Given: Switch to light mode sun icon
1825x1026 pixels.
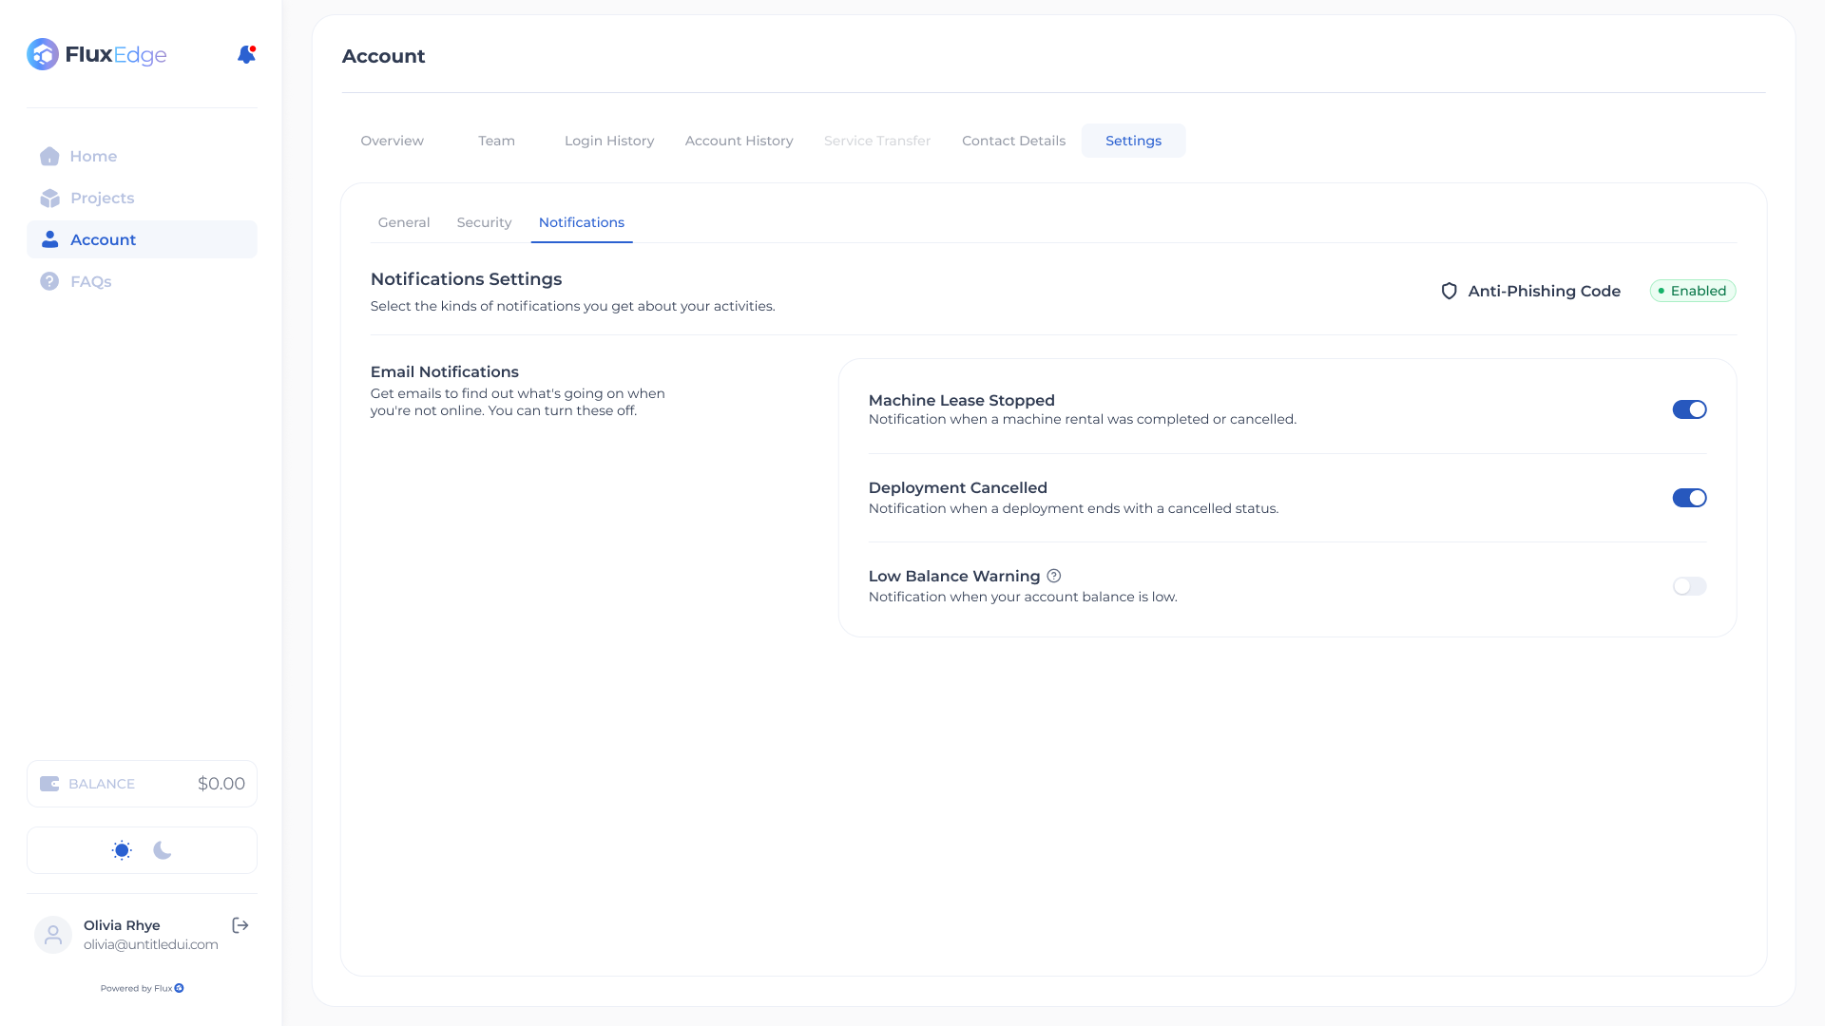Looking at the screenshot, I should (122, 850).
